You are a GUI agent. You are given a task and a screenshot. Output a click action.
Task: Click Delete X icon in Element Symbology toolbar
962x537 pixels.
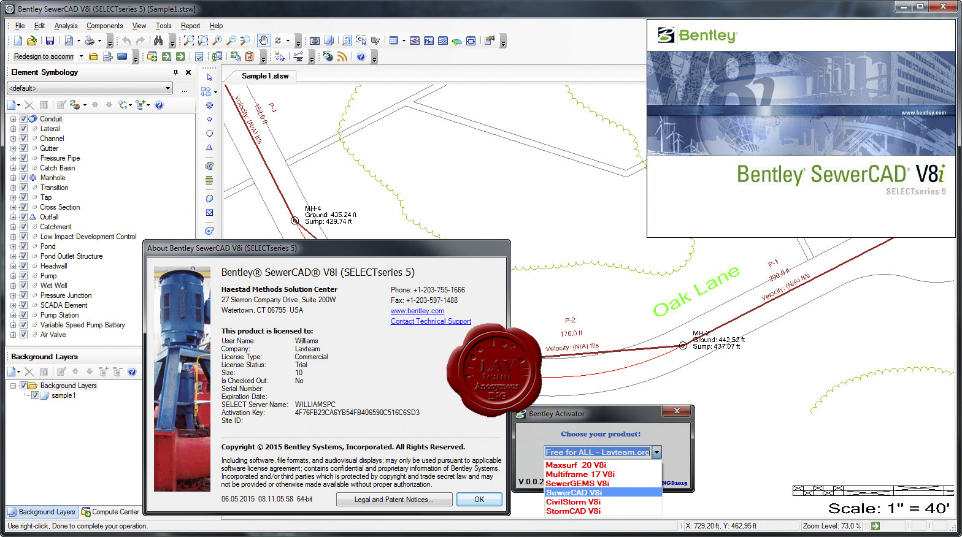pyautogui.click(x=29, y=105)
